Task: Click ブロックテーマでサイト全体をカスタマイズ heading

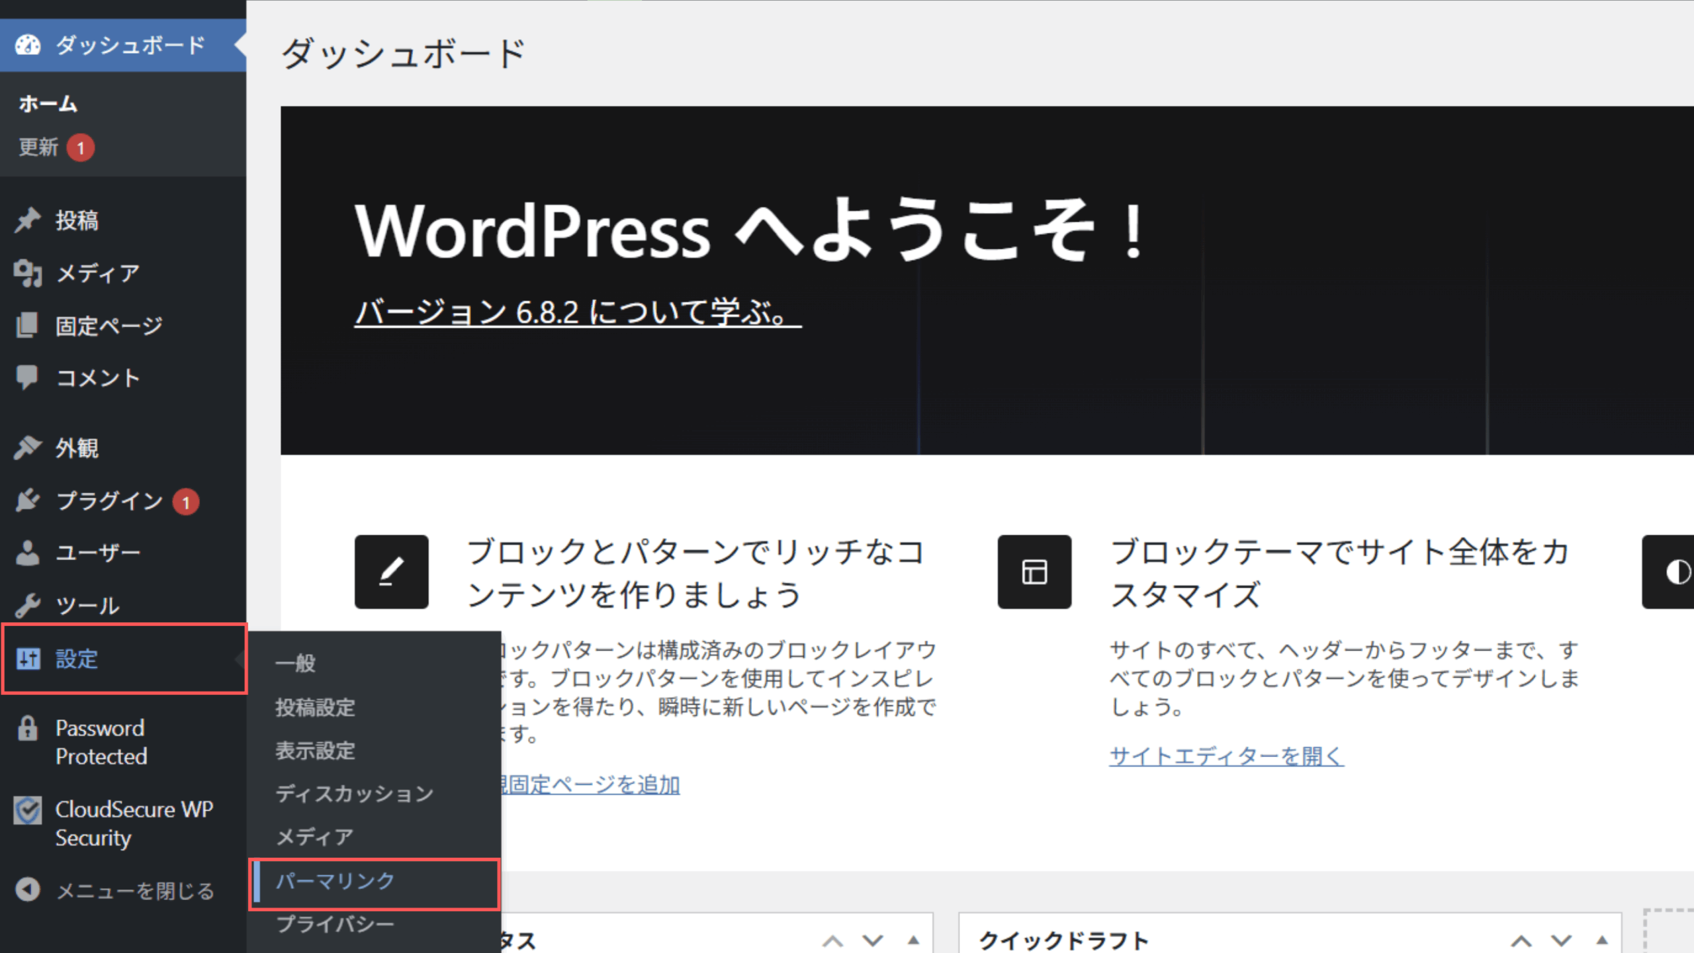Action: click(1340, 573)
